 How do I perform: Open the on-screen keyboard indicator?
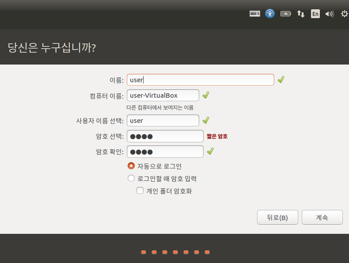[255, 14]
